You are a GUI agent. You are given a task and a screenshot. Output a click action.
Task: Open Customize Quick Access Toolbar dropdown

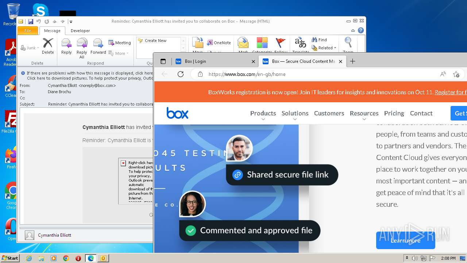point(71,22)
